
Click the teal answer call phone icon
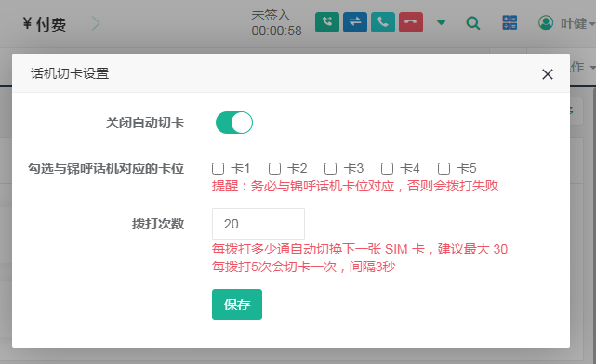point(383,22)
